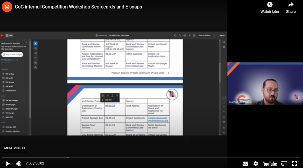
Task: Click the strikethrough icon in the selection popup
Action: (117, 96)
